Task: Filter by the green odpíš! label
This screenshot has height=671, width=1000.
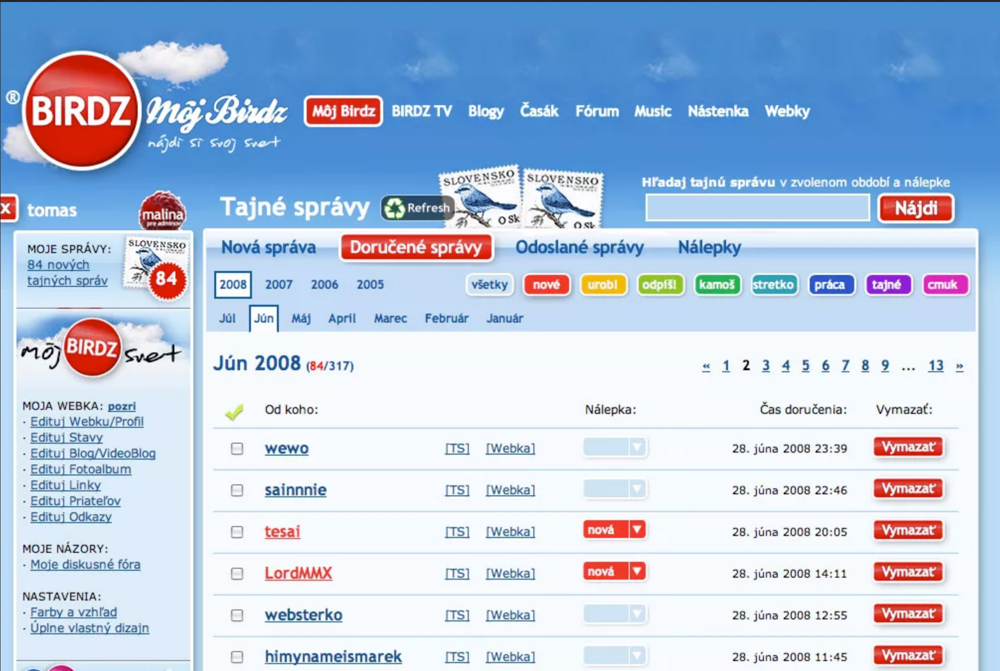Action: (x=660, y=285)
